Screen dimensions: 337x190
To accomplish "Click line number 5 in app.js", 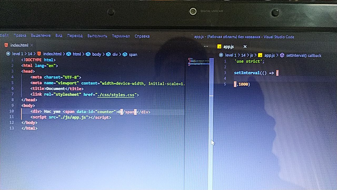I will click(x=225, y=84).
